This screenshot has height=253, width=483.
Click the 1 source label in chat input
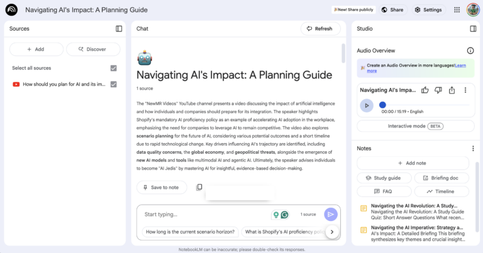click(x=308, y=215)
